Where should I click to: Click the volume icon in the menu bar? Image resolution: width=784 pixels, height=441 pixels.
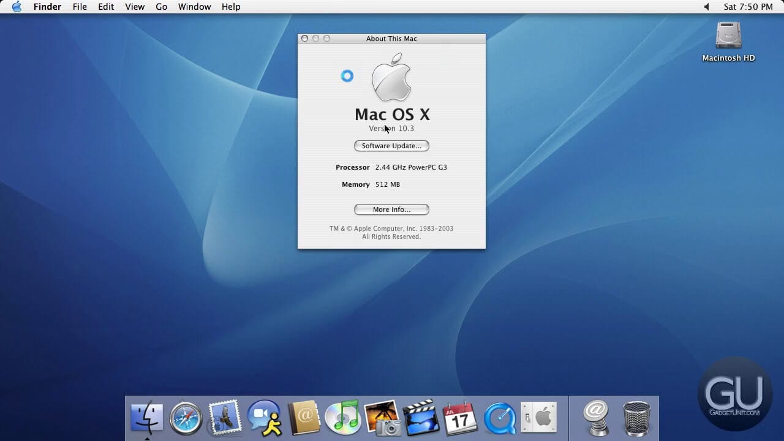[706, 7]
